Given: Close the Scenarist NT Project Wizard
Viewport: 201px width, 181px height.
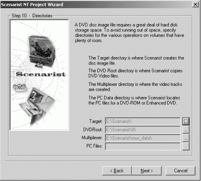Looking at the screenshot, I should (195, 4).
